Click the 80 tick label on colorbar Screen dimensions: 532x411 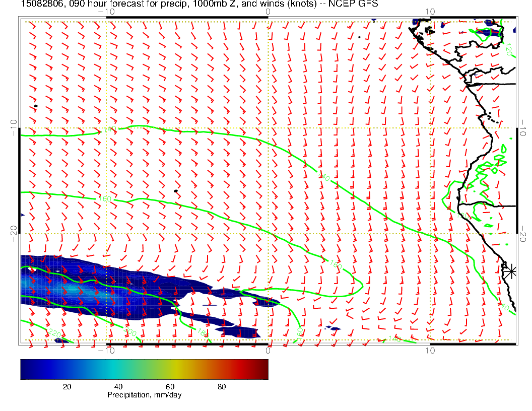[222, 386]
